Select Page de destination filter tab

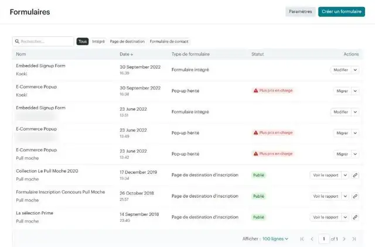click(127, 42)
